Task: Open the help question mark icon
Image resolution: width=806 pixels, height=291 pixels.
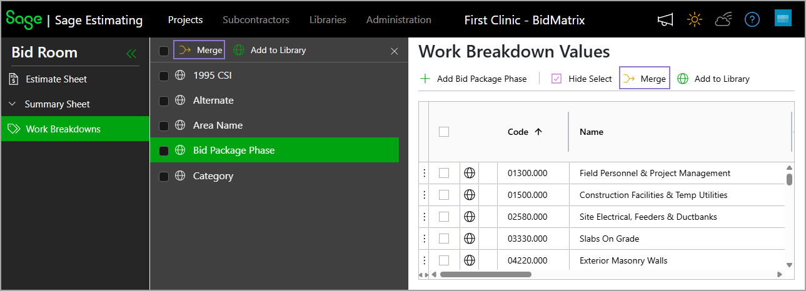Action: click(x=752, y=20)
